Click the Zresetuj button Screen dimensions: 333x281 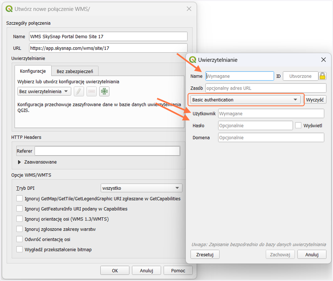pyautogui.click(x=205, y=254)
